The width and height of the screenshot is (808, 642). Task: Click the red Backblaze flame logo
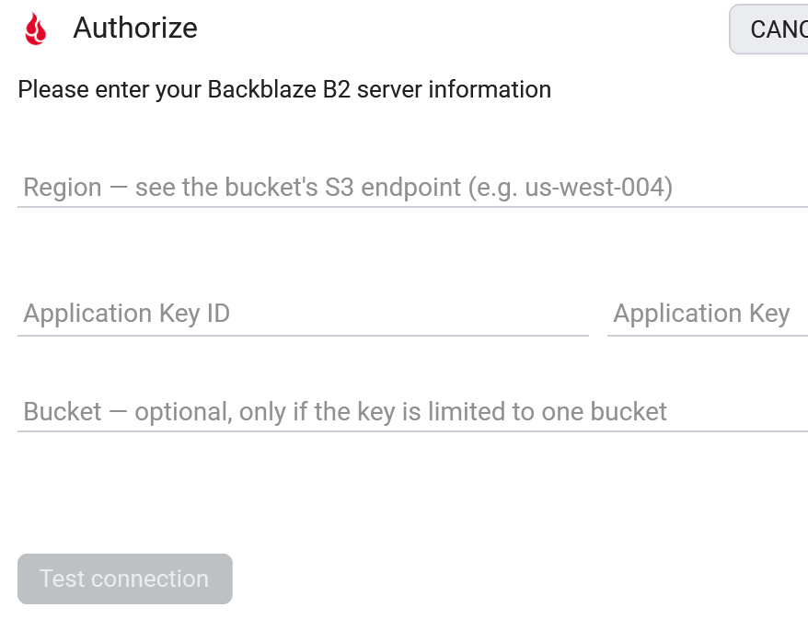(35, 29)
